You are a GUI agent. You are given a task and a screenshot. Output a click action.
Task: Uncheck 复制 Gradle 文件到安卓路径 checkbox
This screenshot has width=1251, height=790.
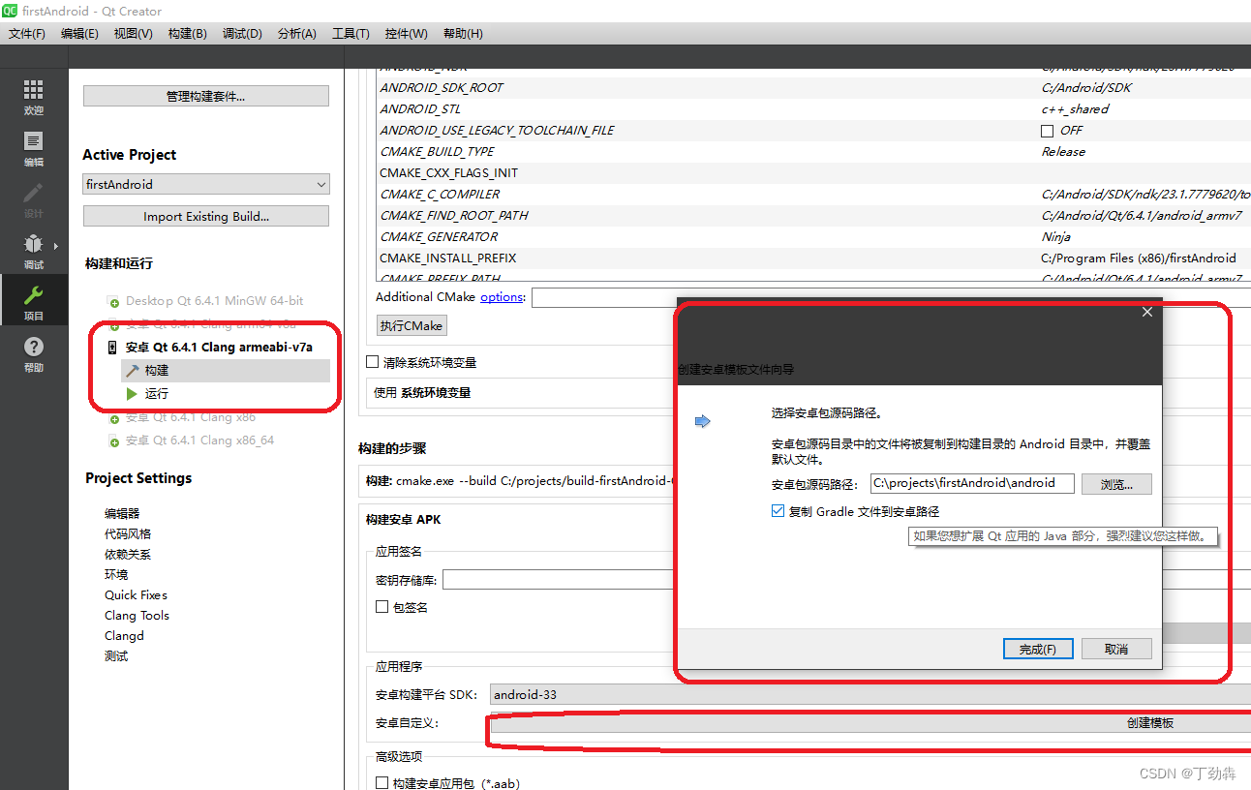pyautogui.click(x=778, y=511)
